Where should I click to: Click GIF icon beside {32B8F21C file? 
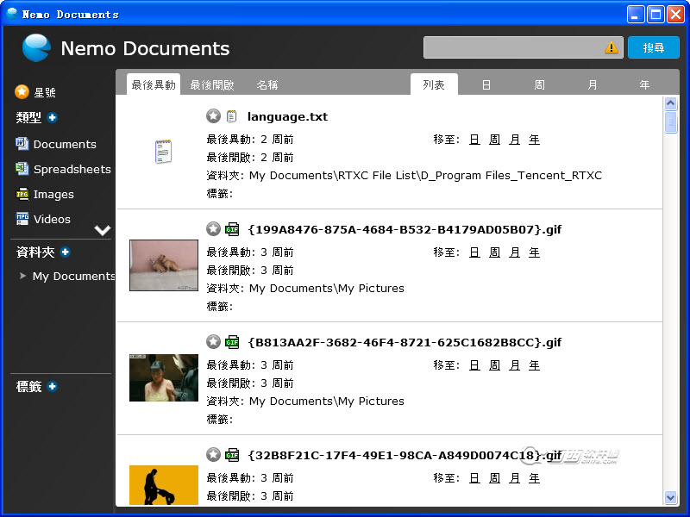click(232, 455)
